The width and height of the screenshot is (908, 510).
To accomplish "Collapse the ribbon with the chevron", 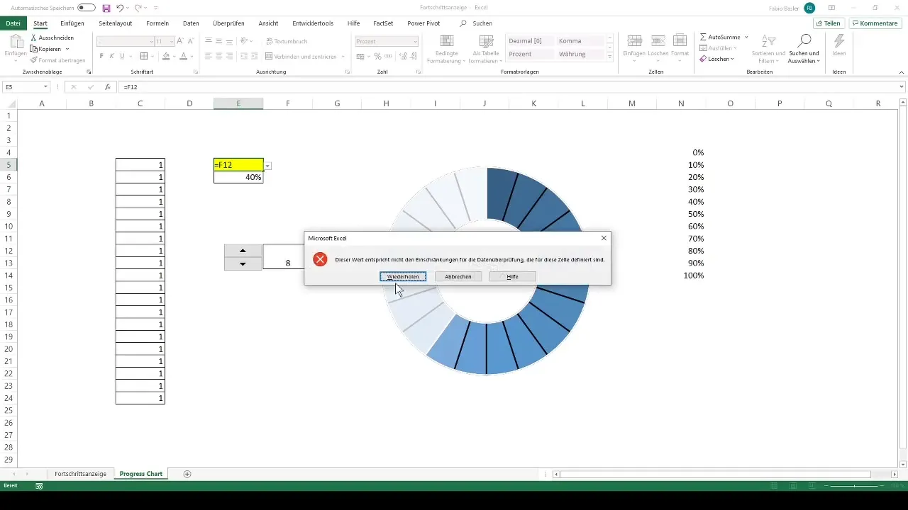I will pos(902,72).
